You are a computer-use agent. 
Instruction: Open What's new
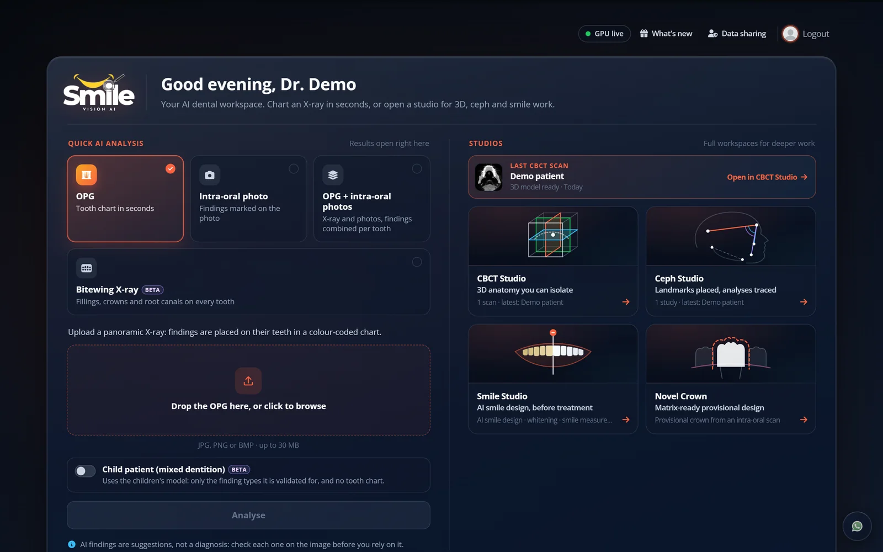point(666,34)
